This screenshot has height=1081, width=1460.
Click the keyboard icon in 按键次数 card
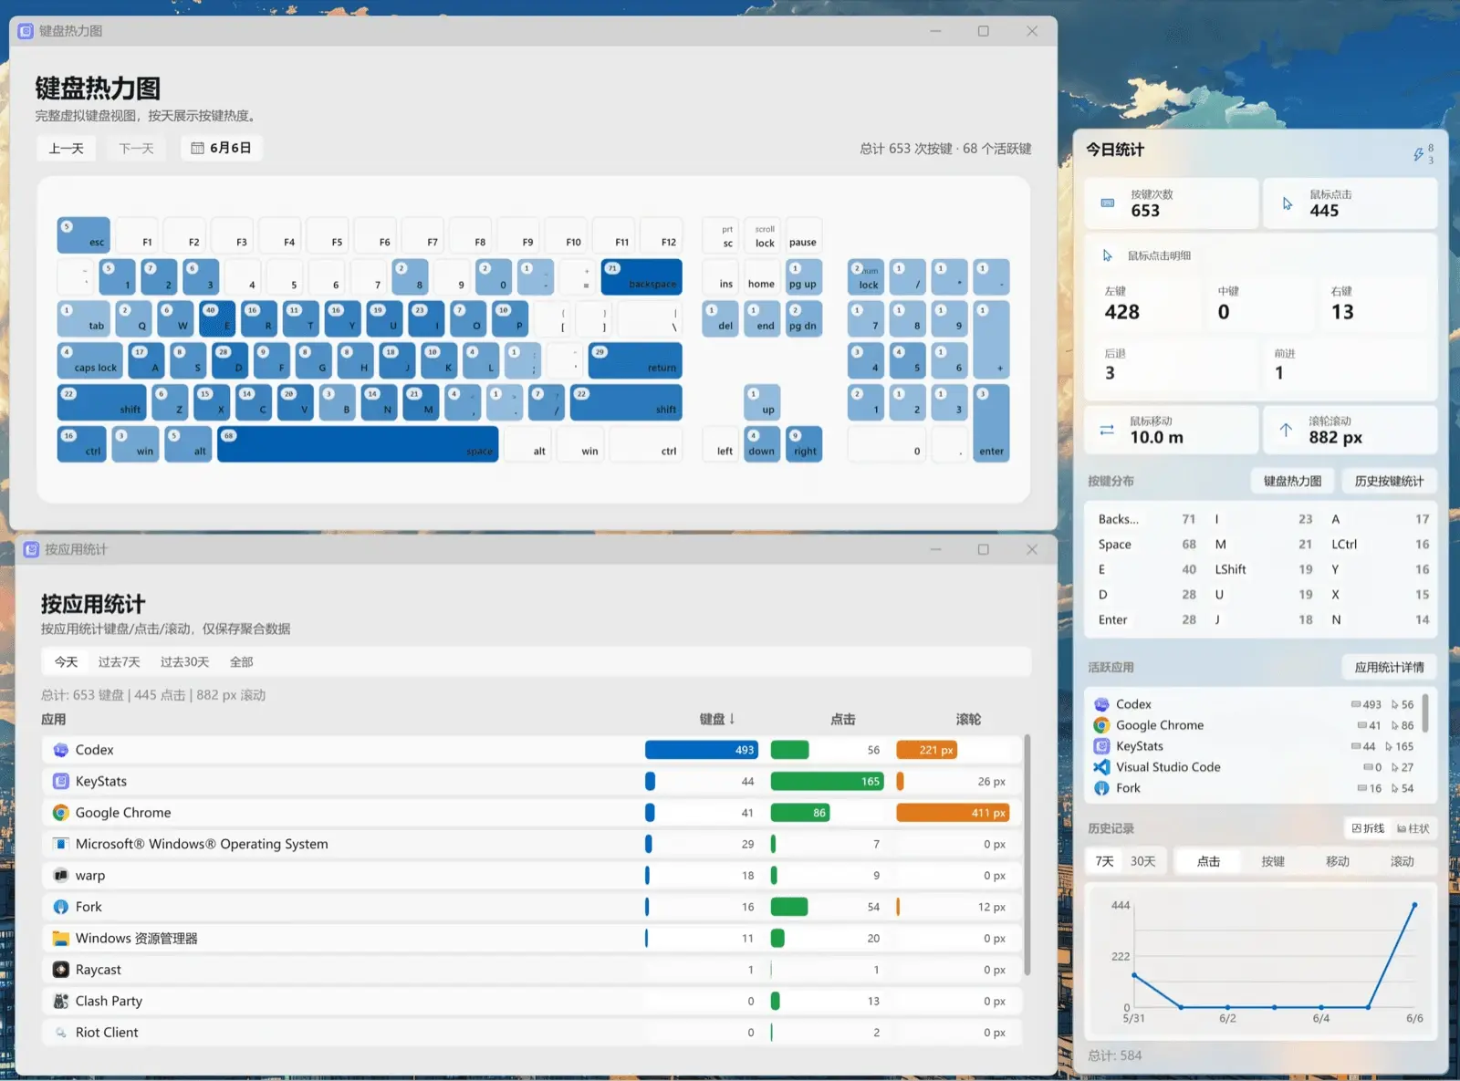tap(1108, 203)
